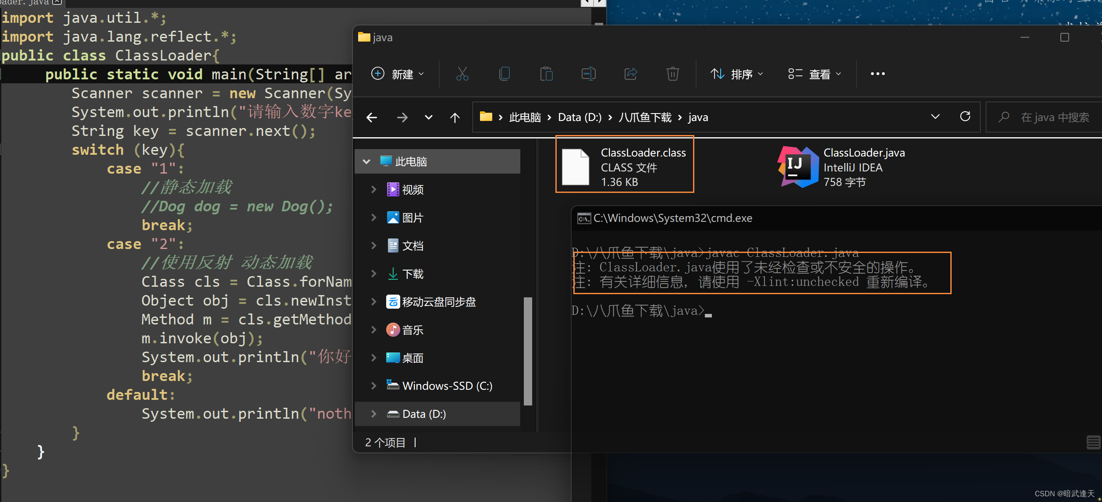The image size is (1102, 502).
Task: Click Data (D:) in the address breadcrumb
Action: [579, 117]
